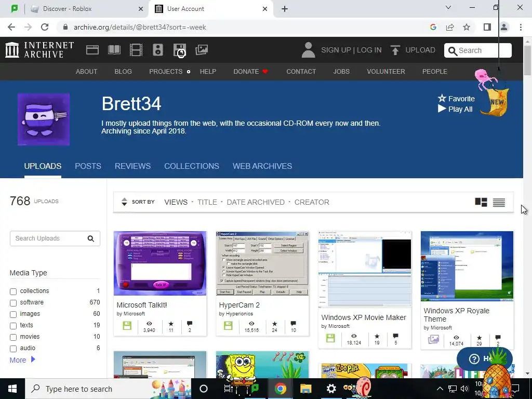The image size is (532, 399).
Task: Sort uploads by CREATOR
Action: pos(312,202)
